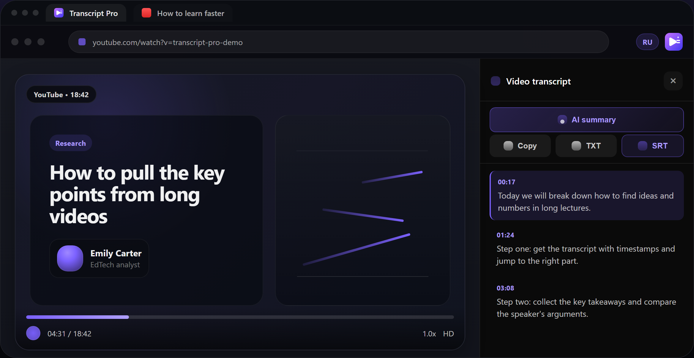Click the TXT format icon

(576, 146)
